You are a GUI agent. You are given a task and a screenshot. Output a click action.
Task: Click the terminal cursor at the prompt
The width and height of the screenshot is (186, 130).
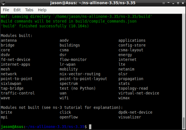tap(90, 127)
